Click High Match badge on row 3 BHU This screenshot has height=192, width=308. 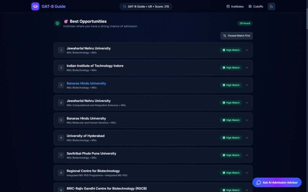231,85
